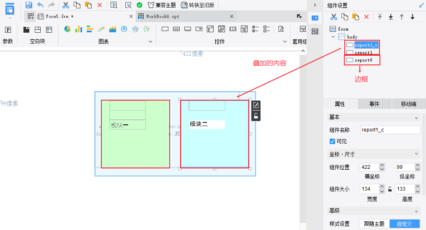This screenshot has height=230, width=426.
Task: Cut selection using main toolbar scissors
Action: [x=65, y=5]
